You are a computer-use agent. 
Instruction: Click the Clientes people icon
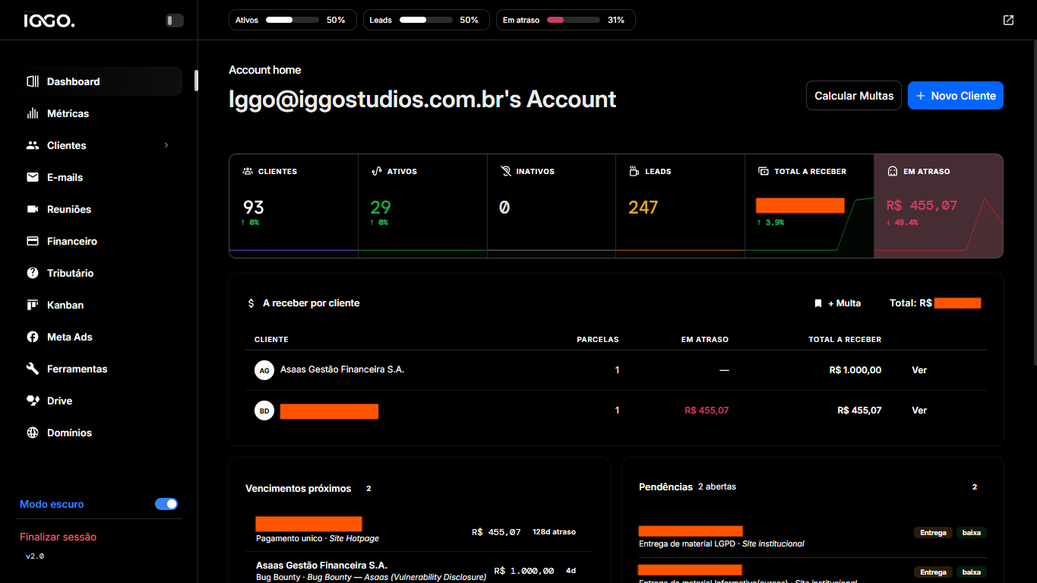pyautogui.click(x=33, y=145)
